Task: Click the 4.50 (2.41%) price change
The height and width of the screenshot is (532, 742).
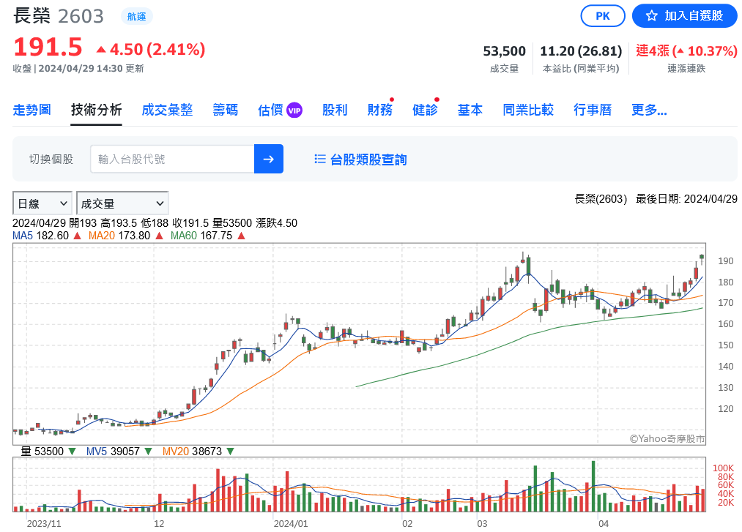Action: tap(157, 49)
